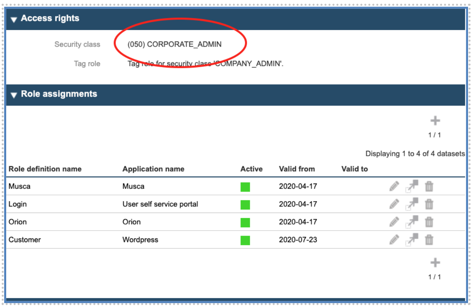Click the transfer arrow icon on Musca row
The width and height of the screenshot is (475, 307).
[x=412, y=186]
